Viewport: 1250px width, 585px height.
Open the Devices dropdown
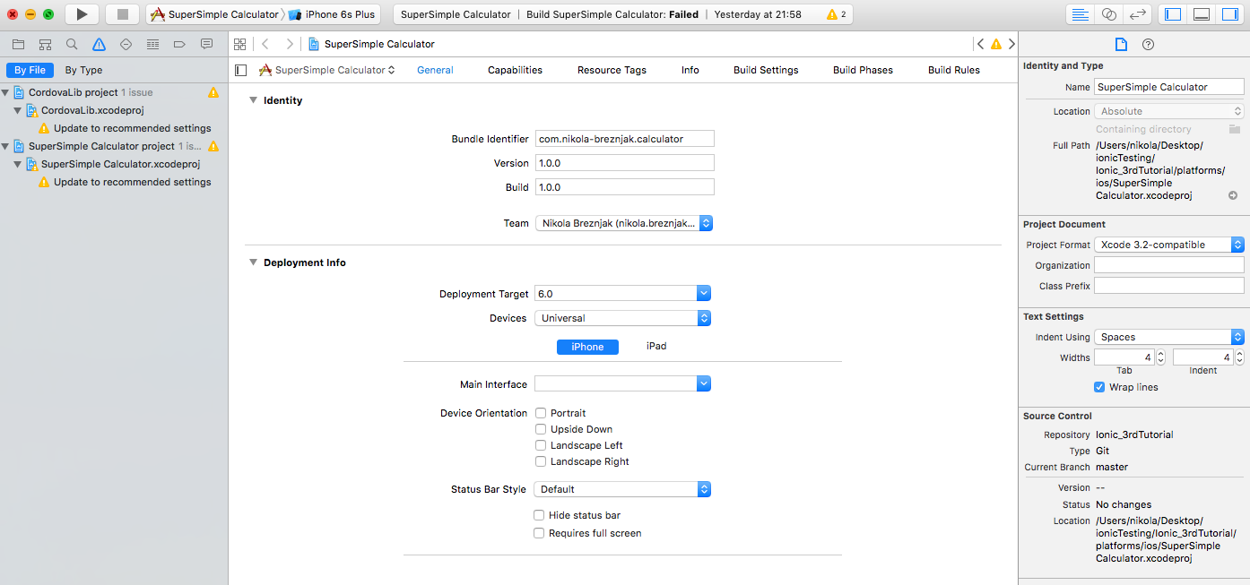tap(622, 318)
